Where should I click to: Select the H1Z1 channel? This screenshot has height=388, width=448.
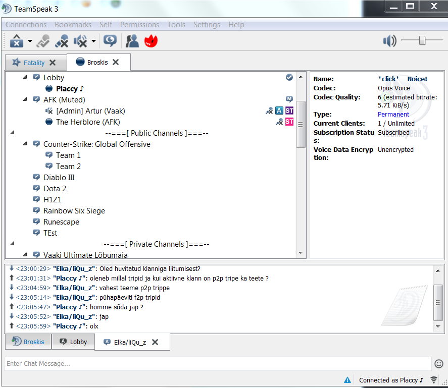click(x=53, y=200)
